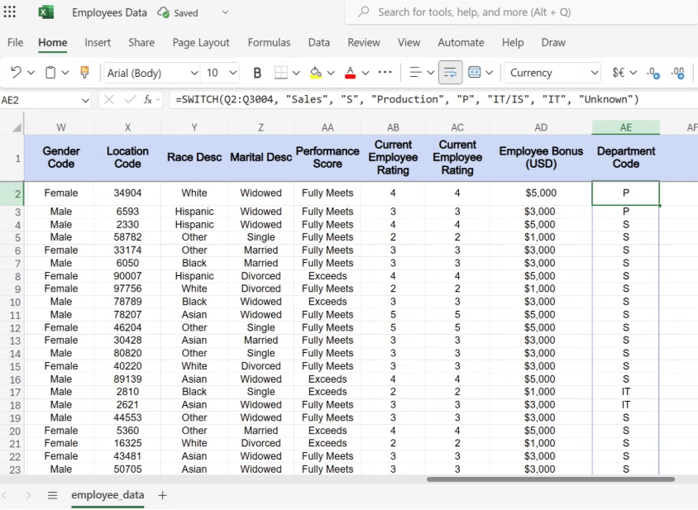
Task: Click the Select All corner triangle
Action: [x=17, y=128]
